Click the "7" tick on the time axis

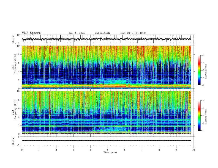click(142, 150)
